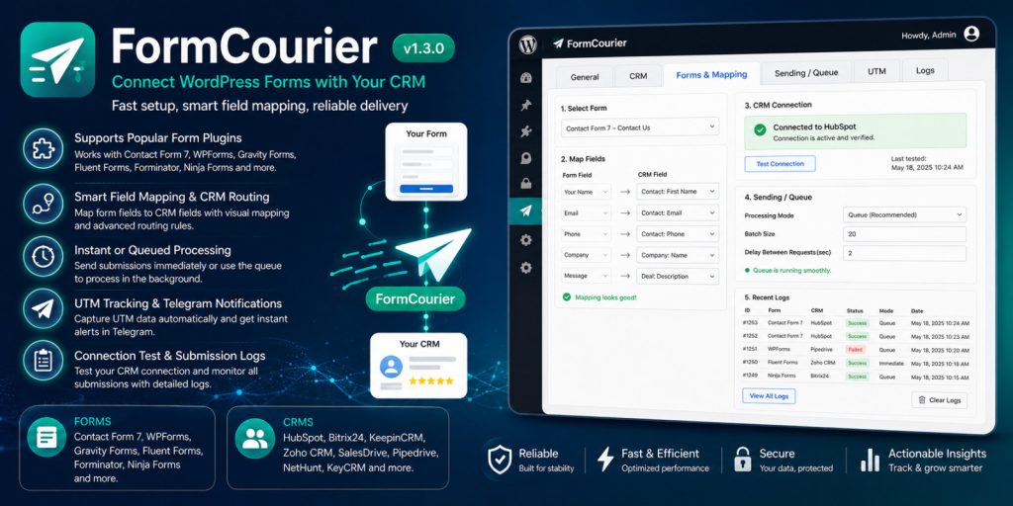This screenshot has height=506, width=1013.
Task: Click the Howdy, Admin link
Action: click(x=928, y=36)
